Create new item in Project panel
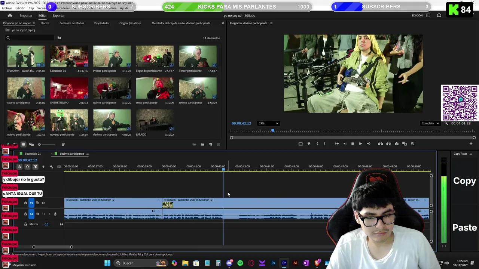The width and height of the screenshot is (479, 269). (210, 145)
